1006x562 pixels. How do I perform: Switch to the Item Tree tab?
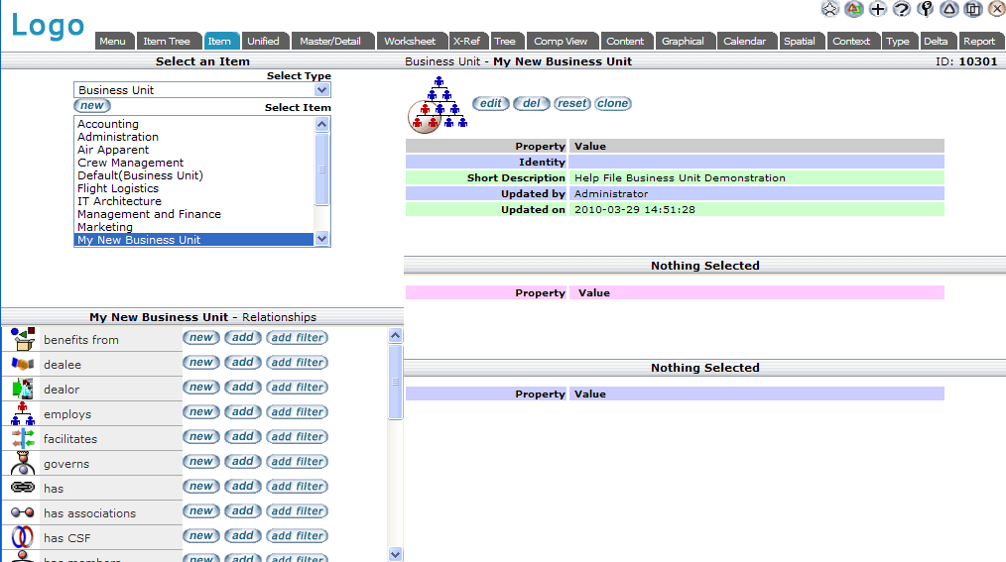(x=167, y=42)
